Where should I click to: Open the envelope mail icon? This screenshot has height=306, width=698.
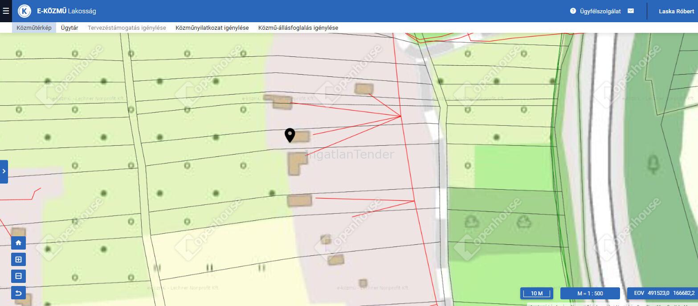coord(630,11)
